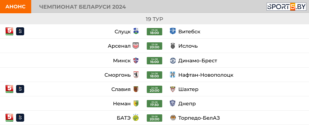Click the dark streaming icon next to Славия match
Viewport: 309px width, 125px height.
coord(20,89)
